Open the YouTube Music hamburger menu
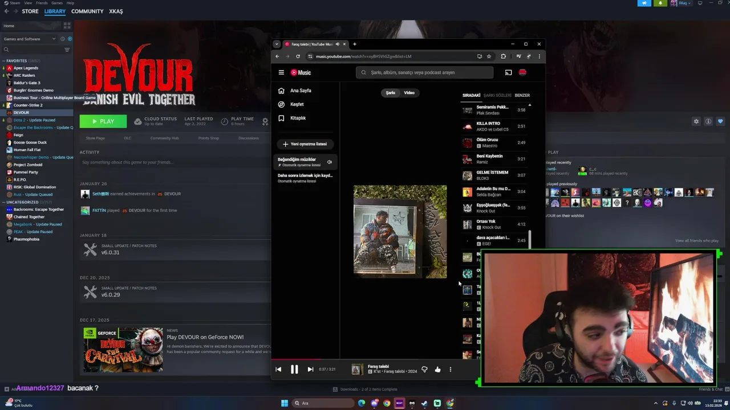This screenshot has height=410, width=730. [281, 72]
